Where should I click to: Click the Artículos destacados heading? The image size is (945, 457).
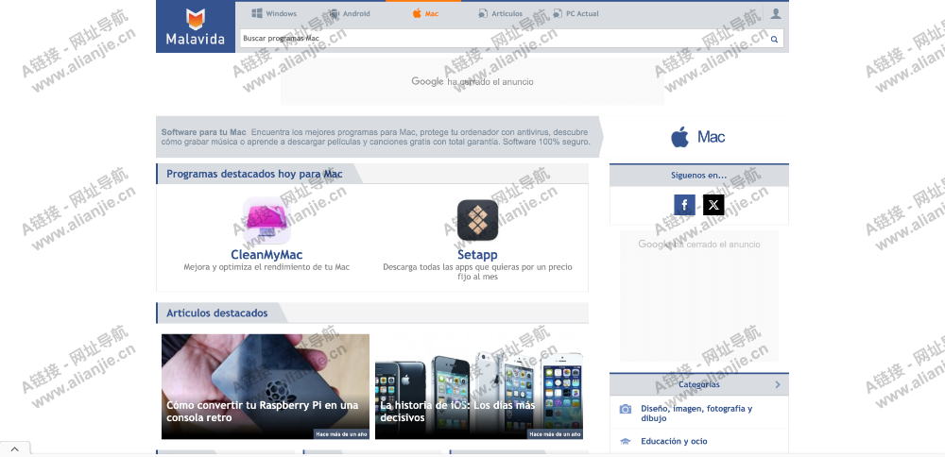[x=217, y=313]
